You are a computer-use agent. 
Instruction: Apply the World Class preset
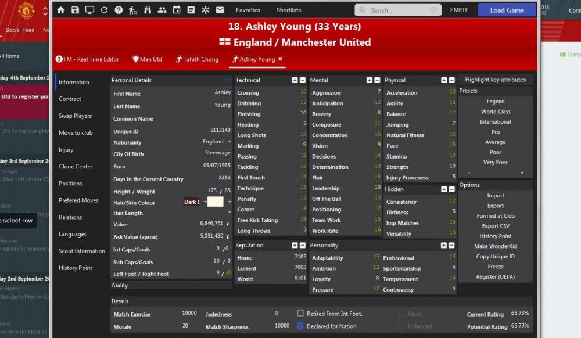coord(496,112)
